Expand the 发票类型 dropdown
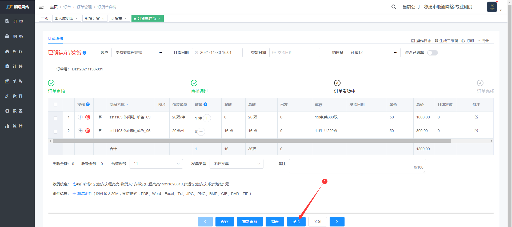 tap(236, 164)
